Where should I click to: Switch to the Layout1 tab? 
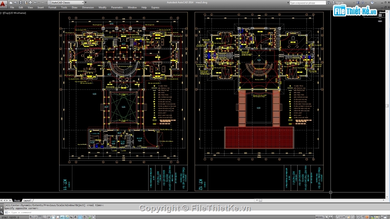(27, 201)
